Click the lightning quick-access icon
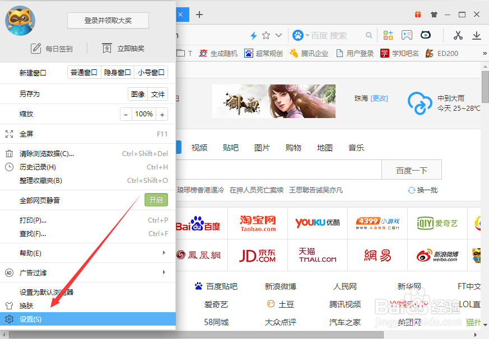 coord(254,34)
